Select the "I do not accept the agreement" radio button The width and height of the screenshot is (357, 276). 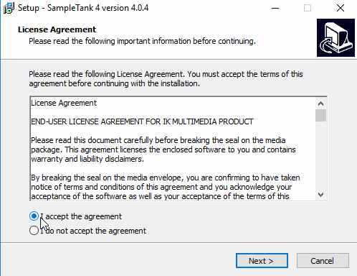pyautogui.click(x=34, y=231)
